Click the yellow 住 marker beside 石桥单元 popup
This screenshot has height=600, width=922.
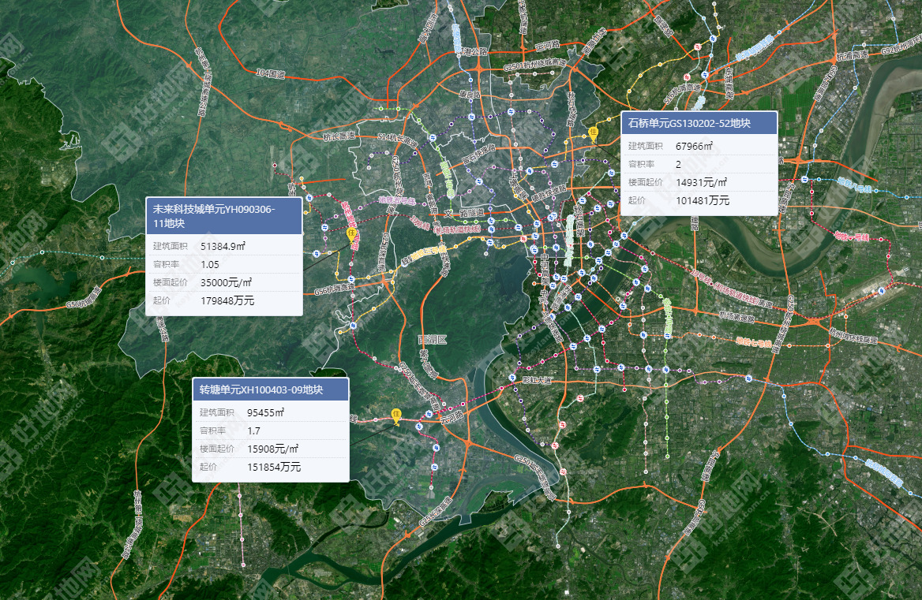coord(594,132)
